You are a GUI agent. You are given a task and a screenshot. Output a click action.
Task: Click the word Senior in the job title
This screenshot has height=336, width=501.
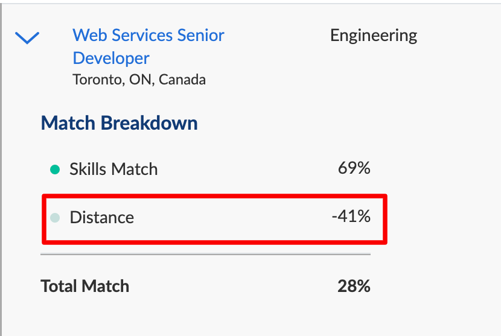click(x=200, y=35)
